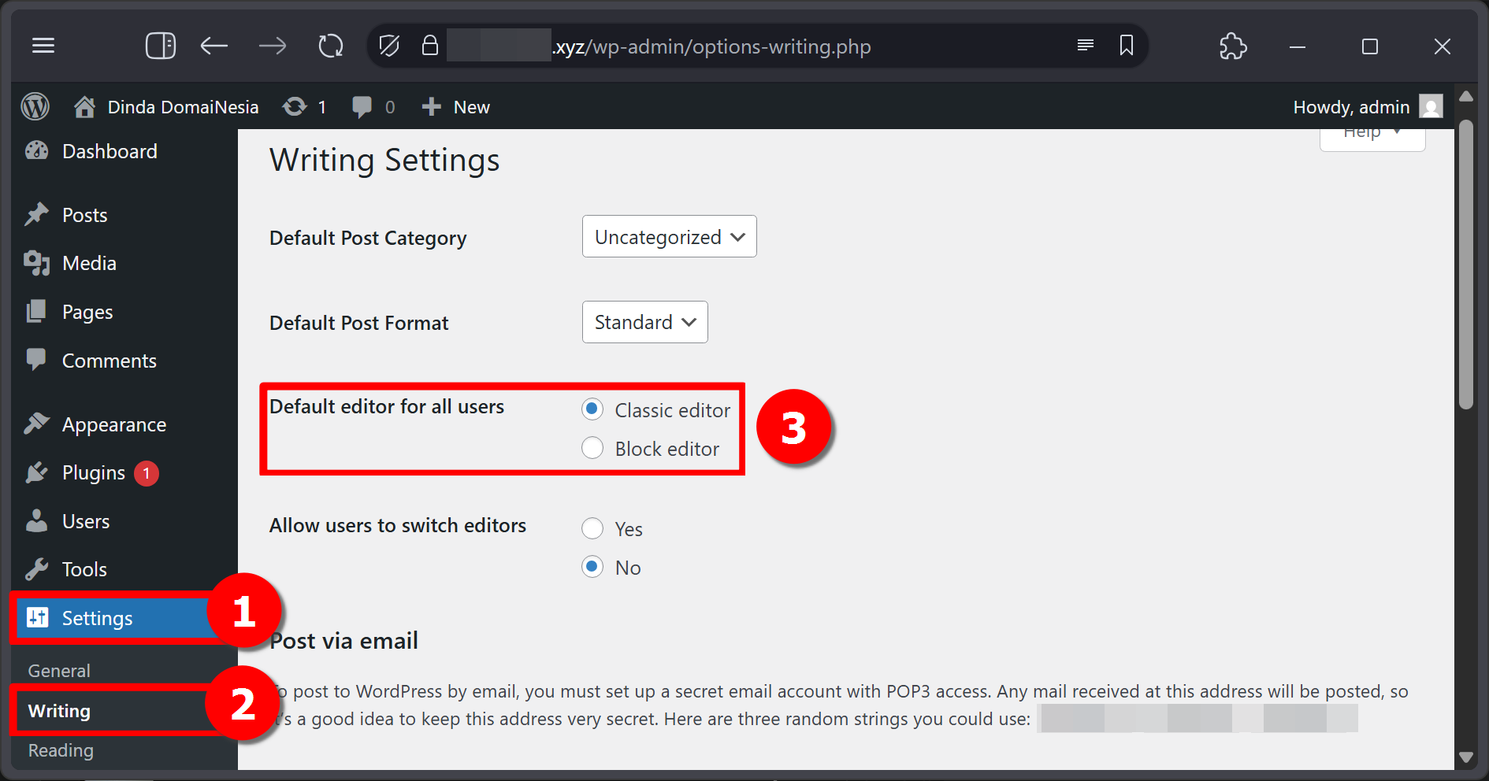Click the admin avatar icon

1431,105
